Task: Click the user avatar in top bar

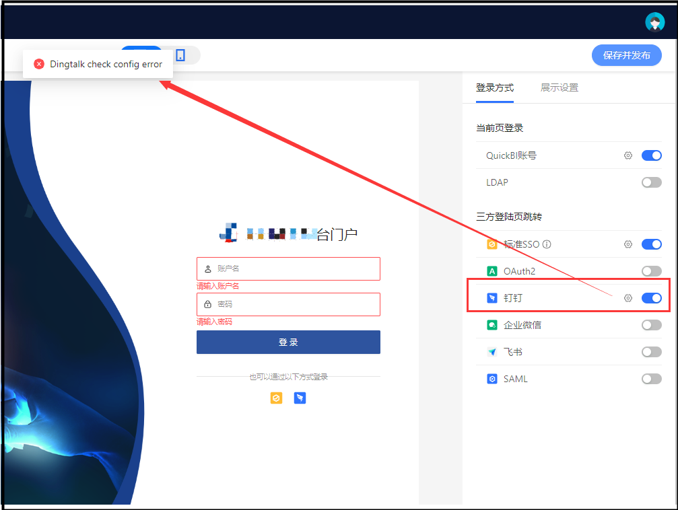Action: point(654,22)
